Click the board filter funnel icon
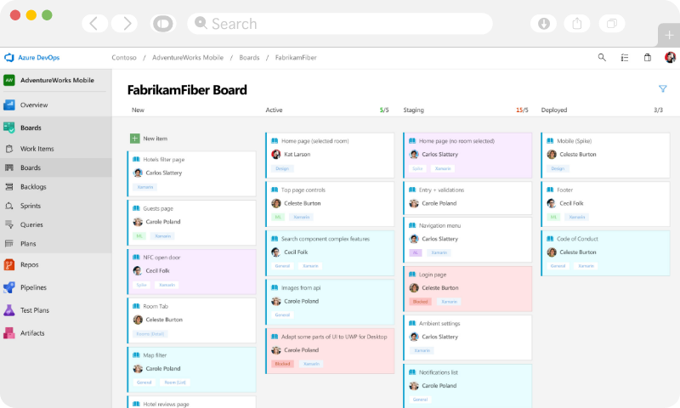The height and width of the screenshot is (408, 680). coord(662,89)
